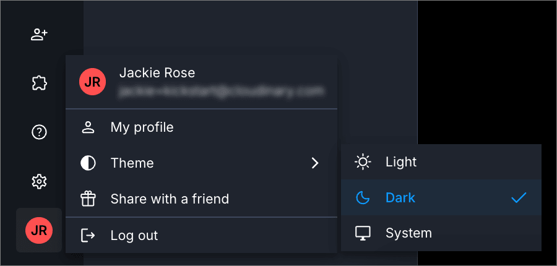
Task: Select the System theme option
Action: [408, 233]
